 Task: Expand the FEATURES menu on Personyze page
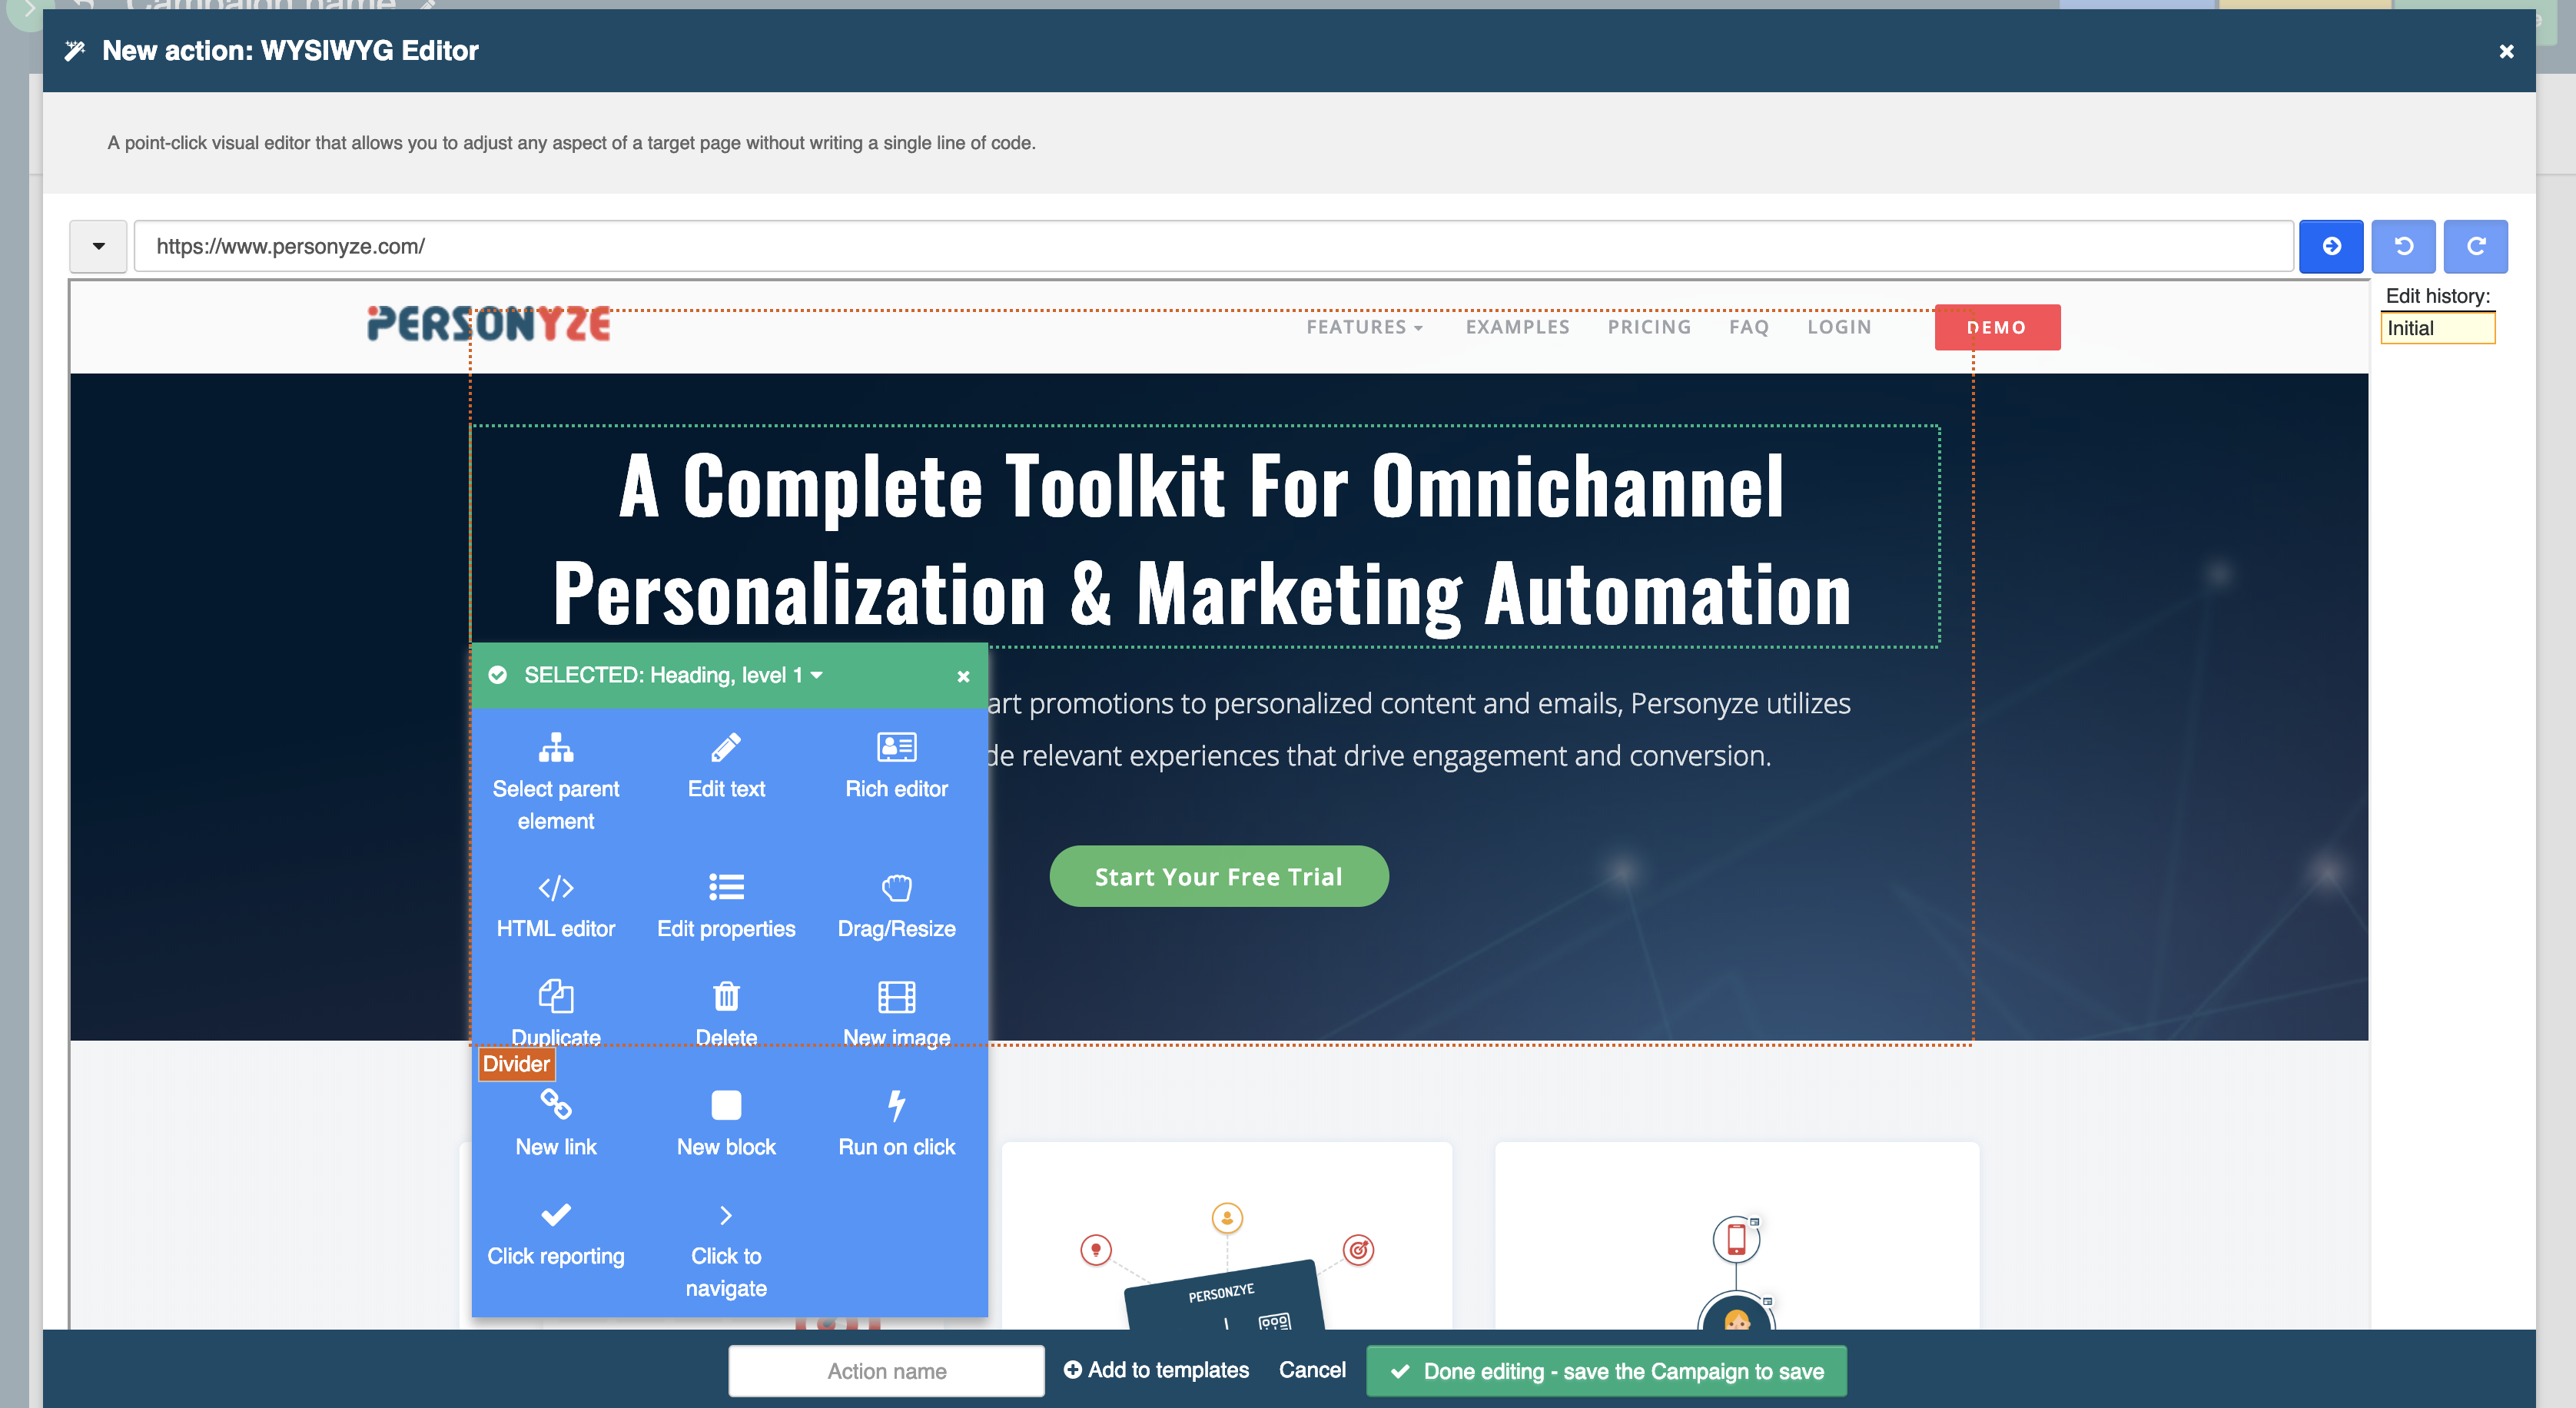(x=1364, y=327)
